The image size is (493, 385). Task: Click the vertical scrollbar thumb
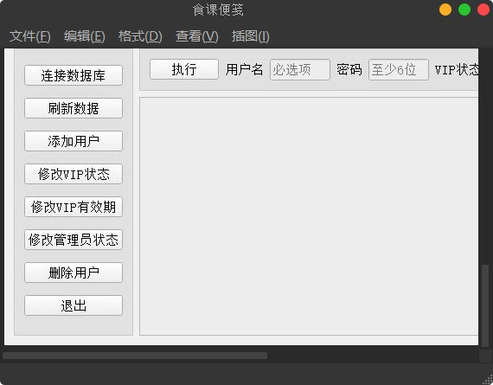point(485,305)
